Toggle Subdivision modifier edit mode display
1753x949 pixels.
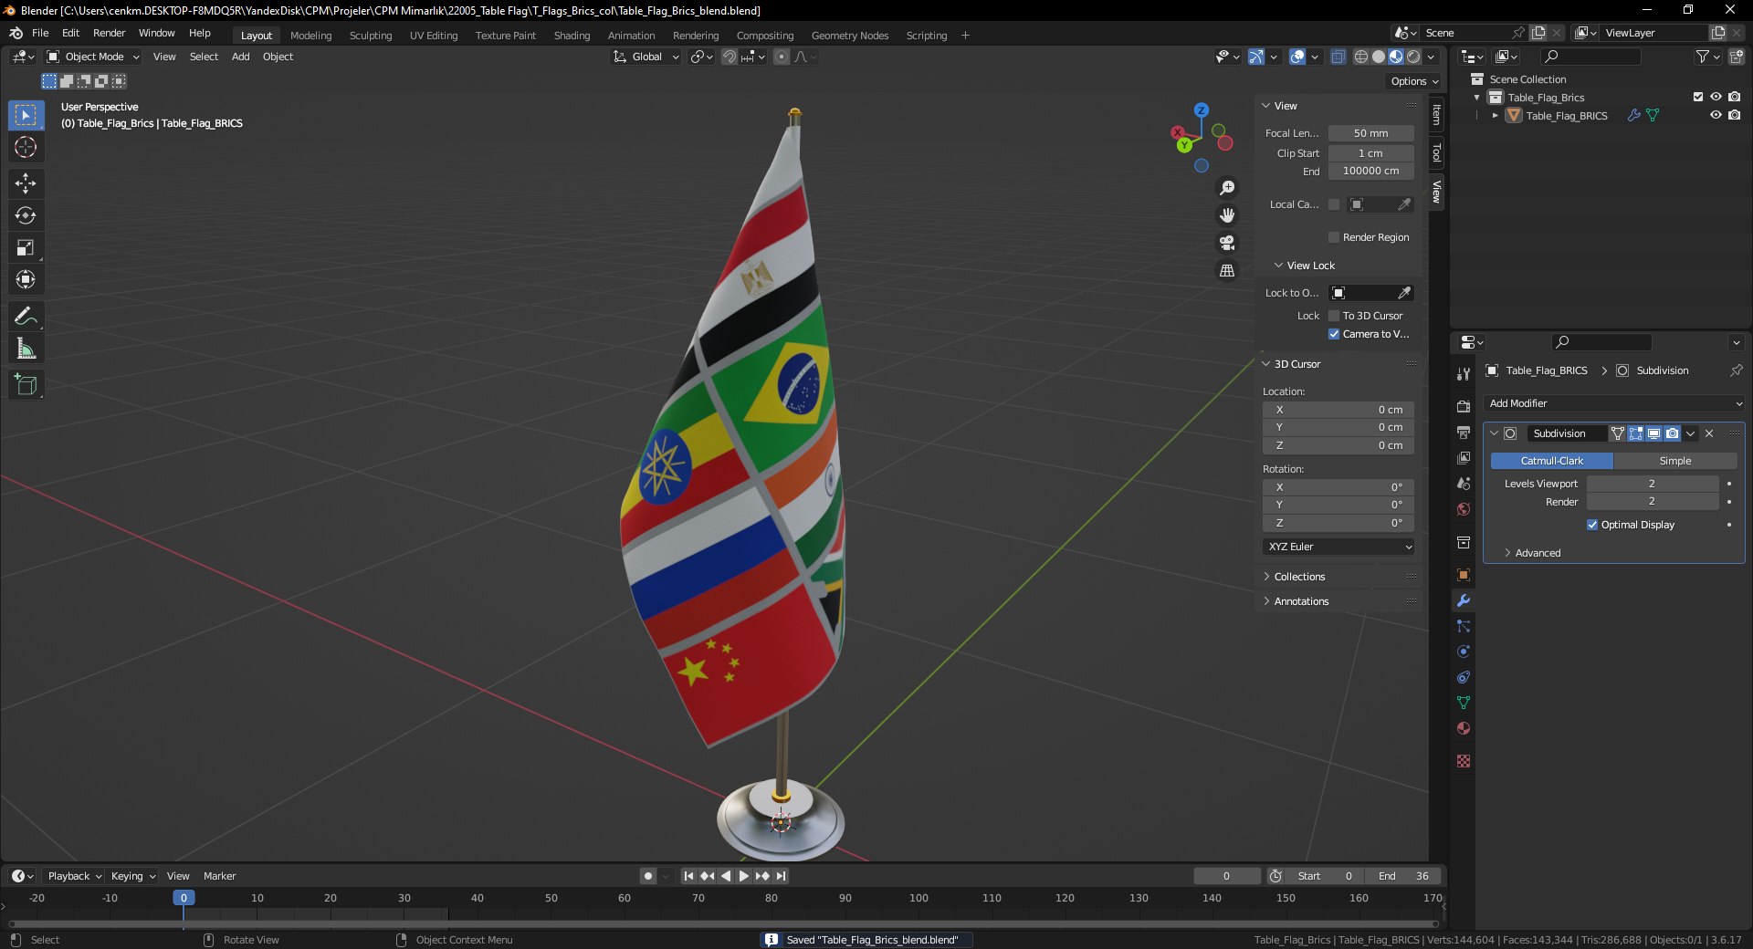coord(1635,433)
